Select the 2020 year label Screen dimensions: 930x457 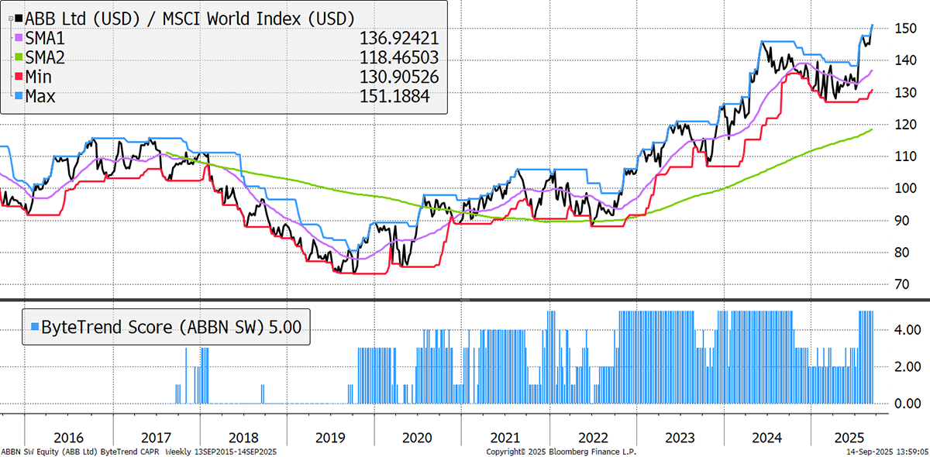pos(418,437)
